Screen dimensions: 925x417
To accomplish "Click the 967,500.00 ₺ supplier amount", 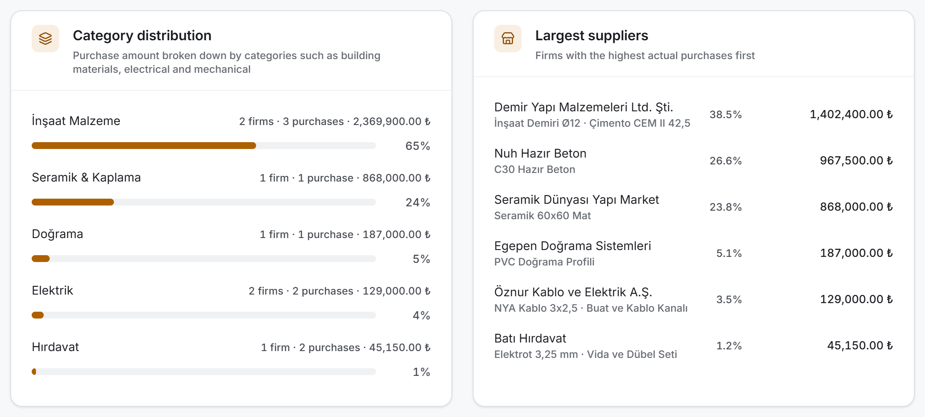I will 856,161.
